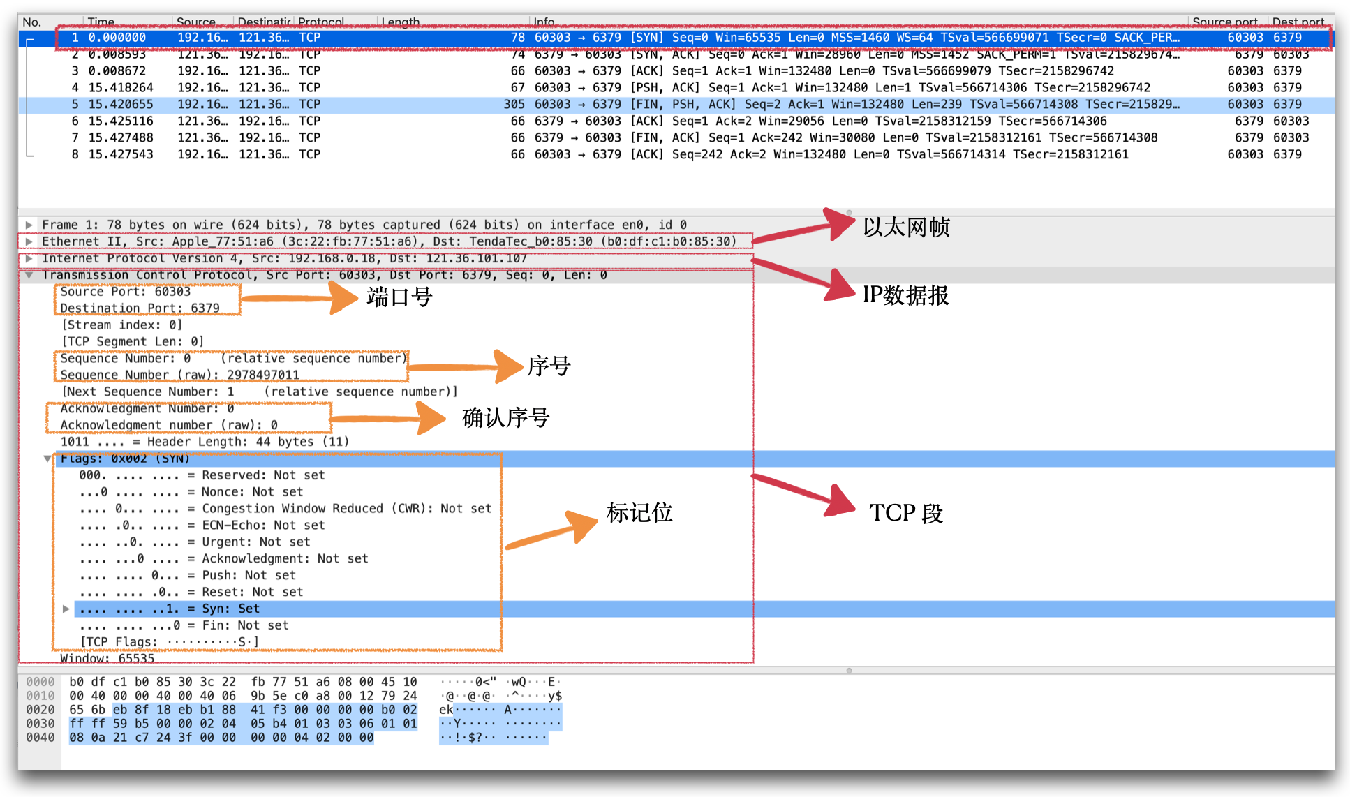Select the Header Length: 44 bytes field
1350x797 pixels.
[205, 442]
